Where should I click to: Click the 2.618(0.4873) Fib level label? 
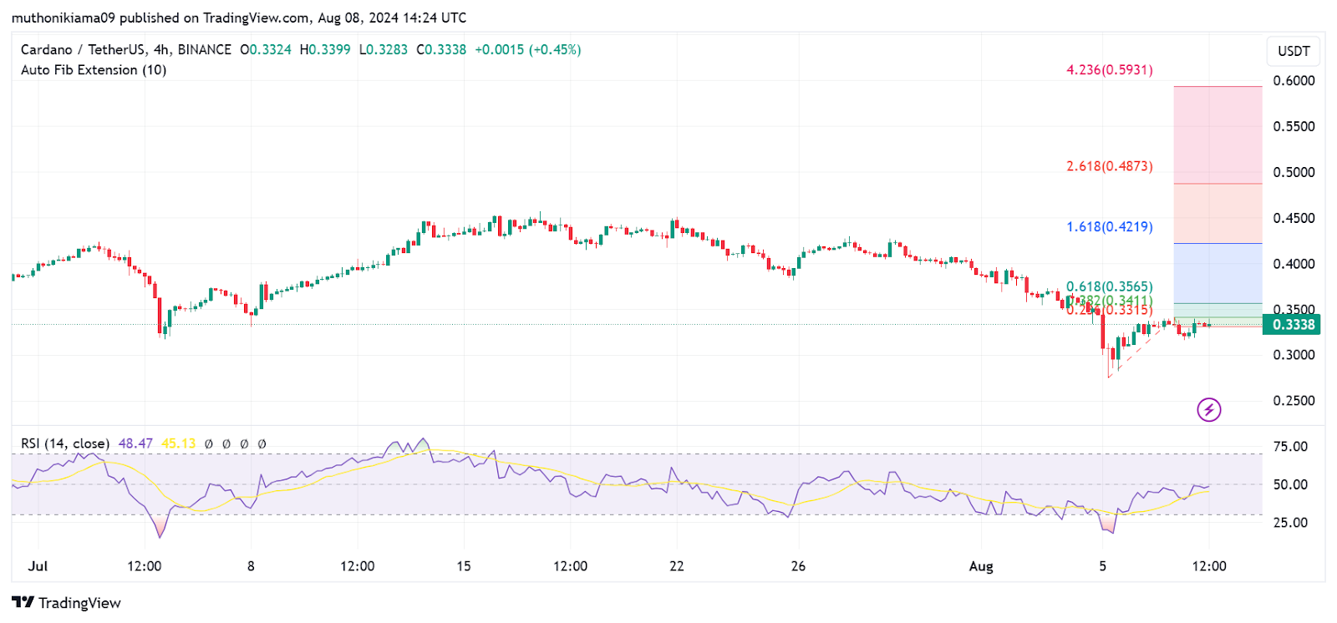pos(1110,166)
